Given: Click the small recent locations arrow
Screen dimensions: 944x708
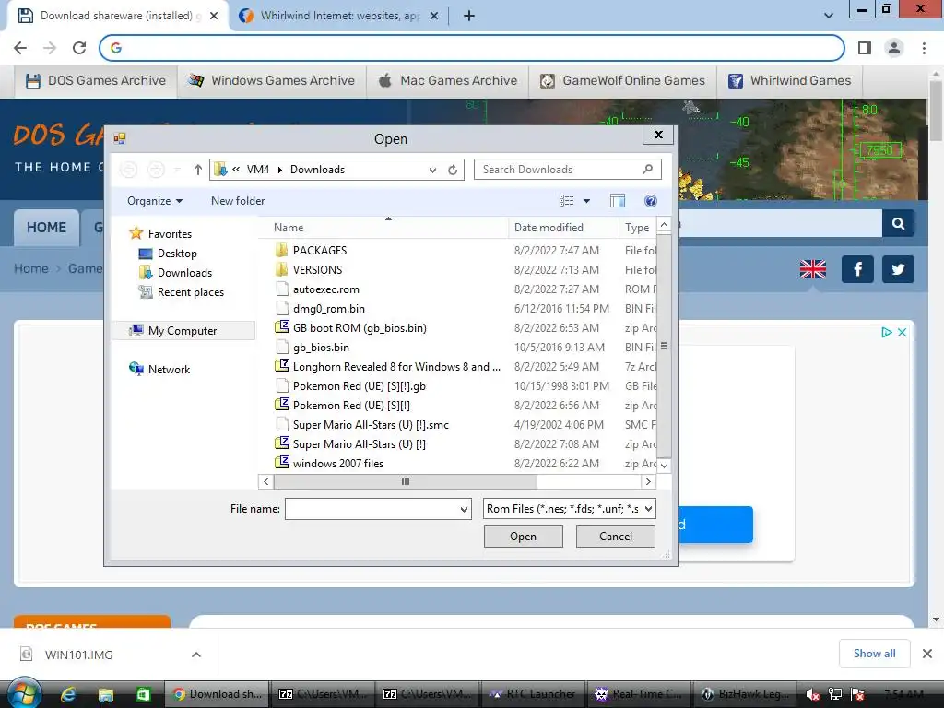Looking at the screenshot, I should (177, 171).
